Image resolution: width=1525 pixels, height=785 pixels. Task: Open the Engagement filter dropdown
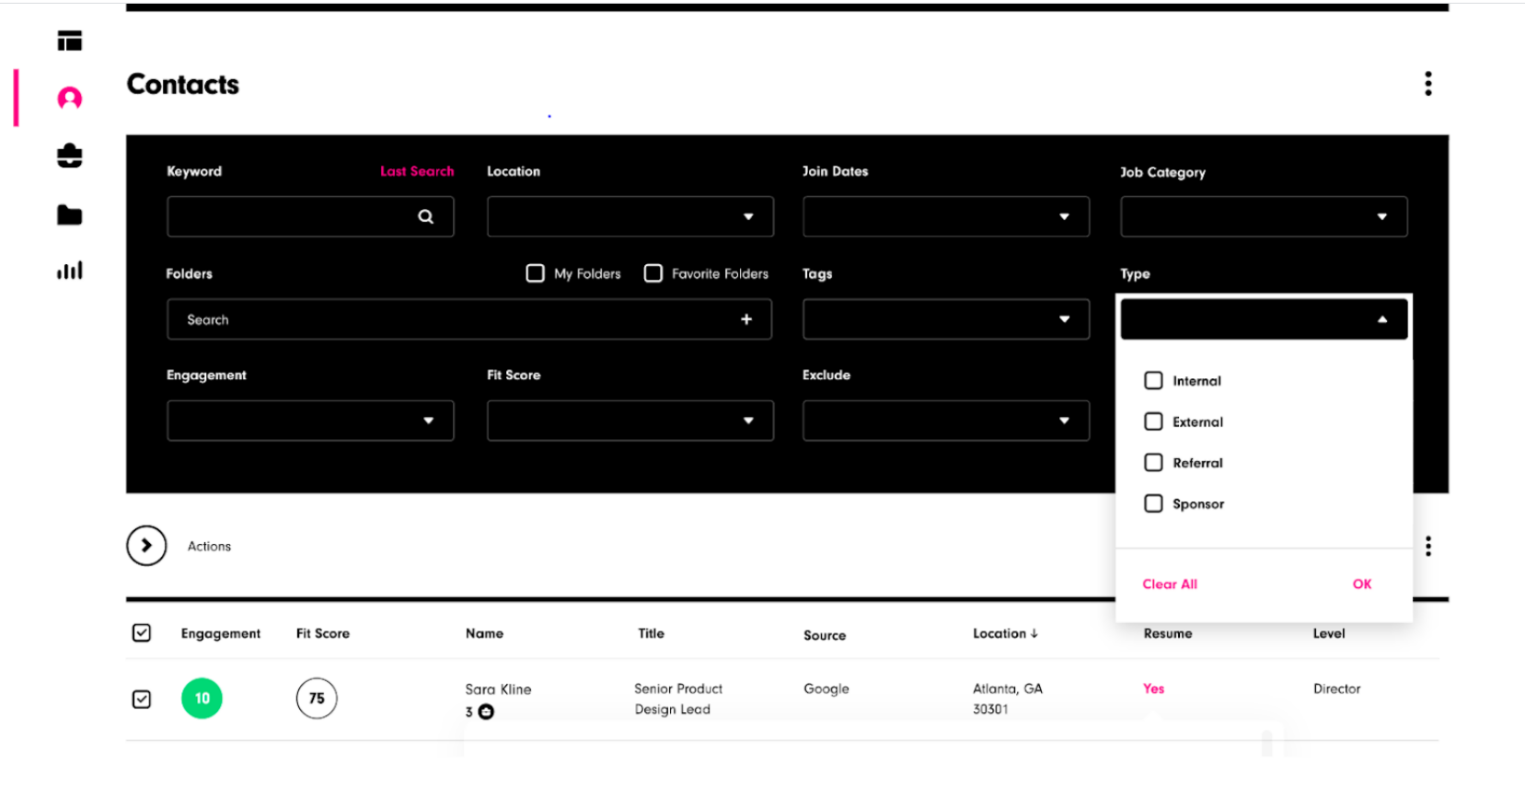[x=310, y=421]
